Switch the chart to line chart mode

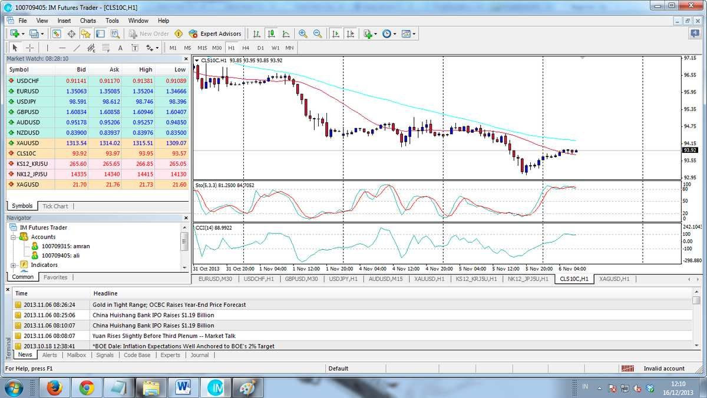click(x=286, y=34)
